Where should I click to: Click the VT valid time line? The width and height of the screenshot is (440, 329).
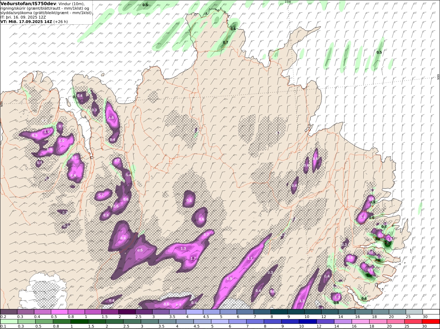point(34,21)
